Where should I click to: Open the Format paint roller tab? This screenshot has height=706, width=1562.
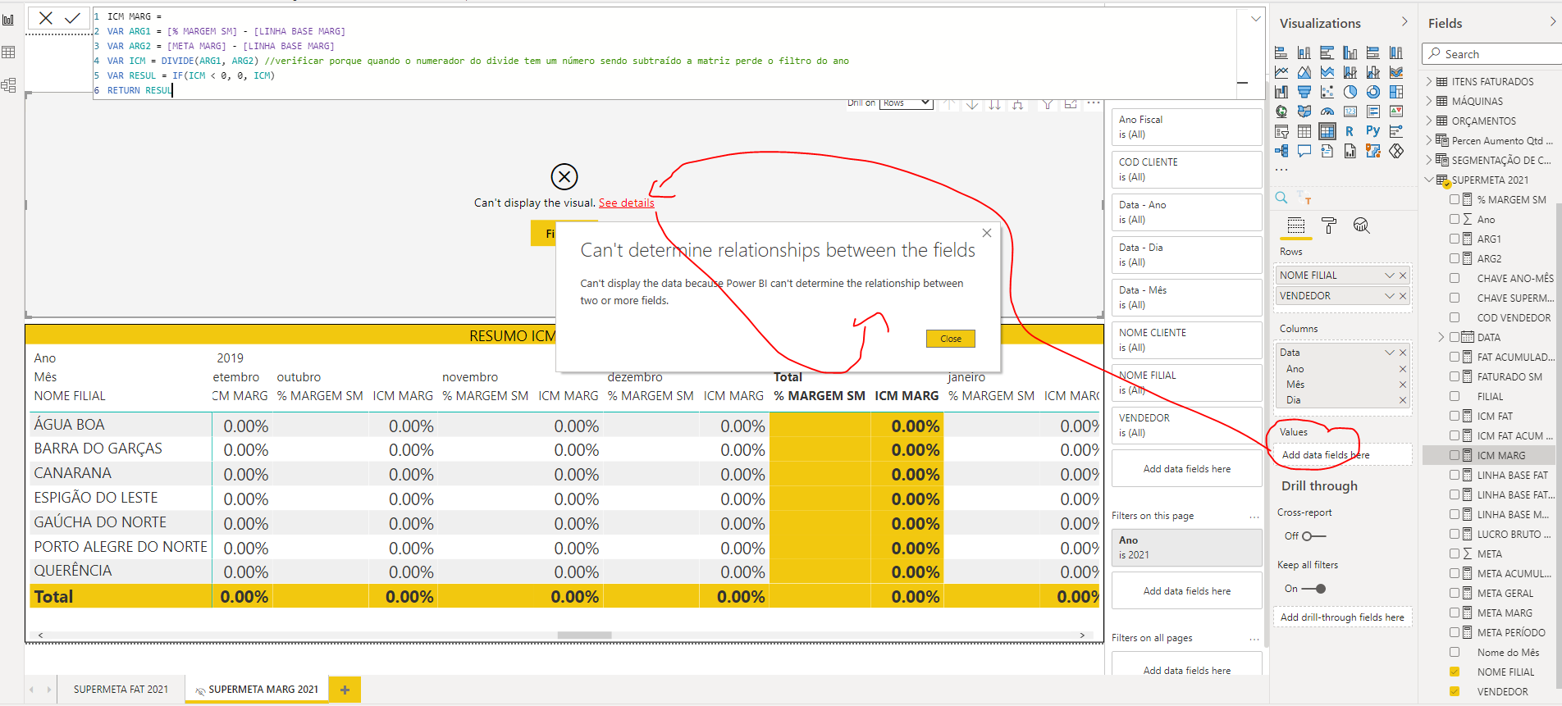(1329, 225)
